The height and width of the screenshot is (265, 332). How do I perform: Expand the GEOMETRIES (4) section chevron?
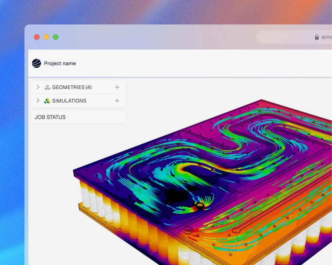[38, 87]
